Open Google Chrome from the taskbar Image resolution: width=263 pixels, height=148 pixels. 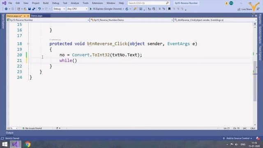(28, 144)
